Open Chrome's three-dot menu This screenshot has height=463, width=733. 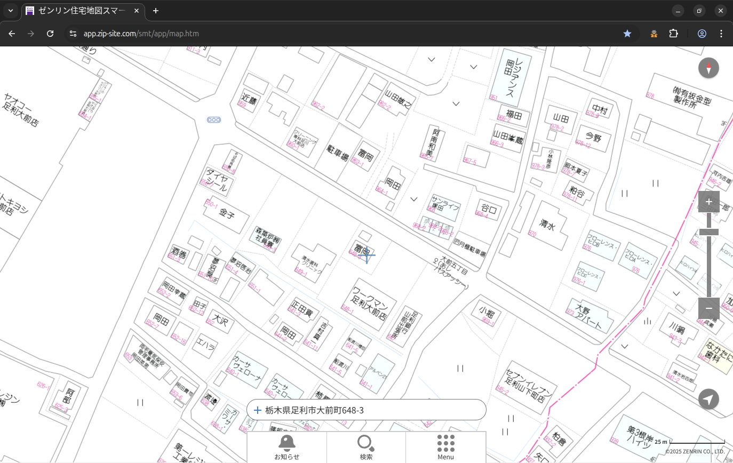721,34
